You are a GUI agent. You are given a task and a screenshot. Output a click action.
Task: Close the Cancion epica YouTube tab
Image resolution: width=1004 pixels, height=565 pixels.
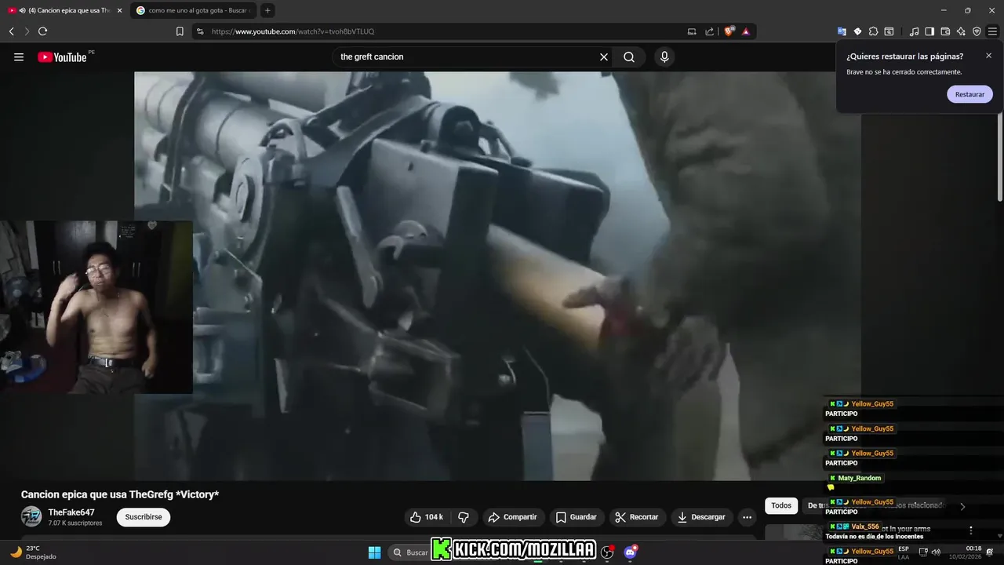coord(119,10)
